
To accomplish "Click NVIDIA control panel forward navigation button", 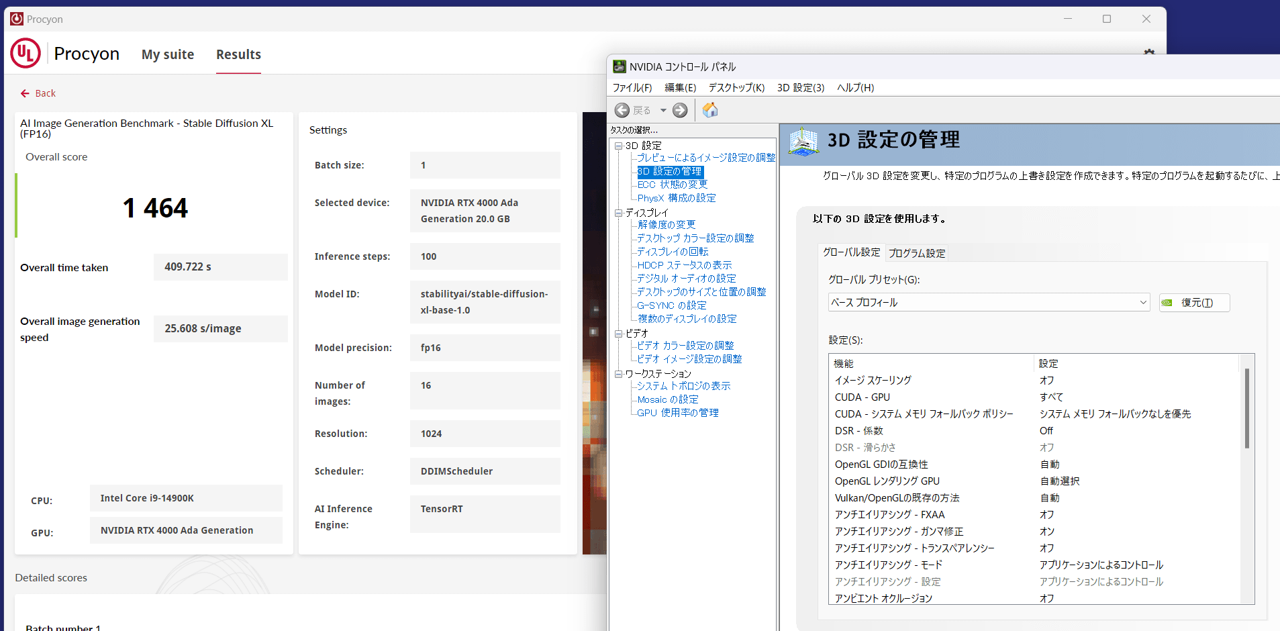I will point(680,110).
